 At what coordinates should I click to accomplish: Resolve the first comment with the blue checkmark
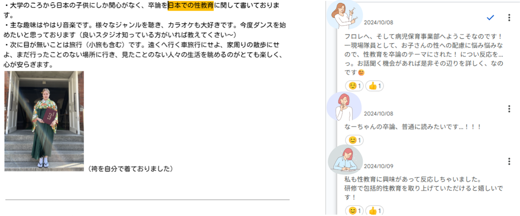(490, 18)
